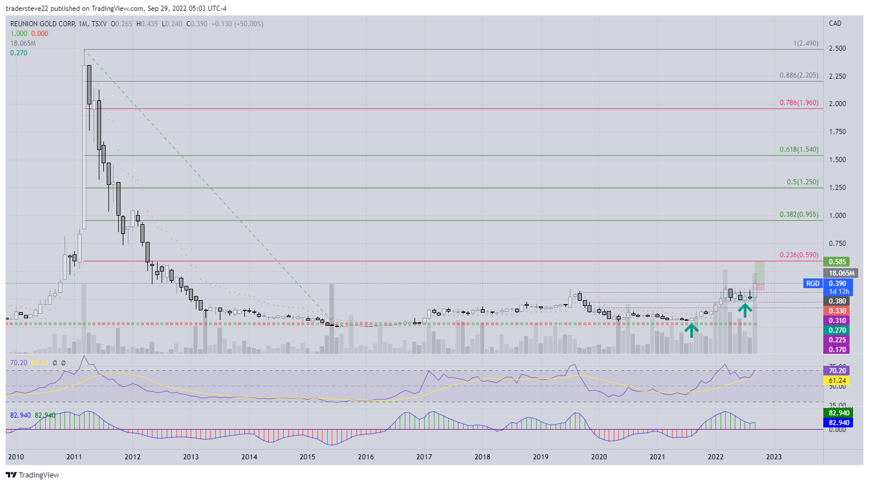Viewport: 869px width, 485px height.
Task: Click the 1.750 price axis label
Action: point(837,132)
